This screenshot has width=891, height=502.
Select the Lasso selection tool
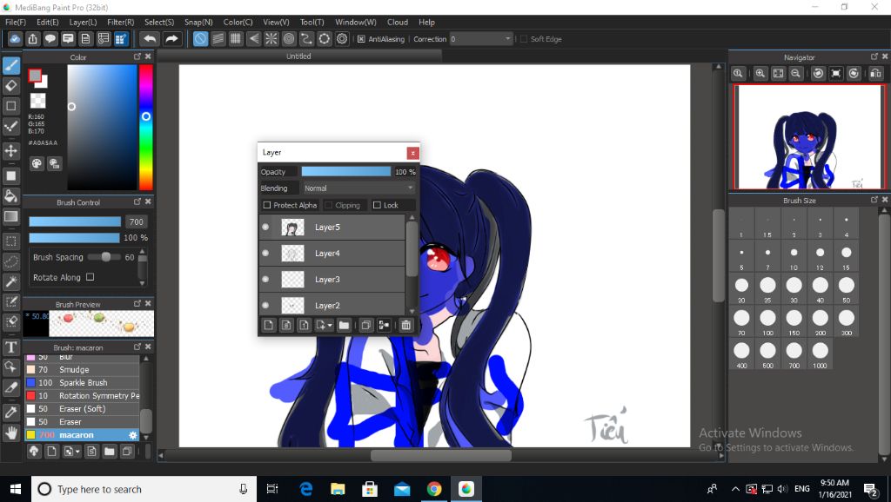pos(10,261)
